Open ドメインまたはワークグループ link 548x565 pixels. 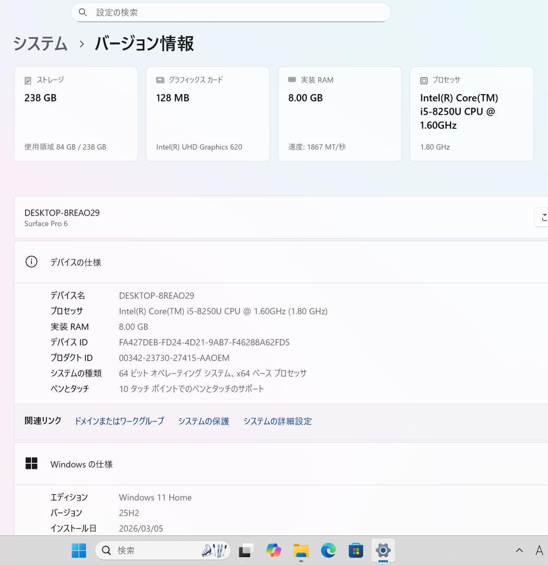119,421
